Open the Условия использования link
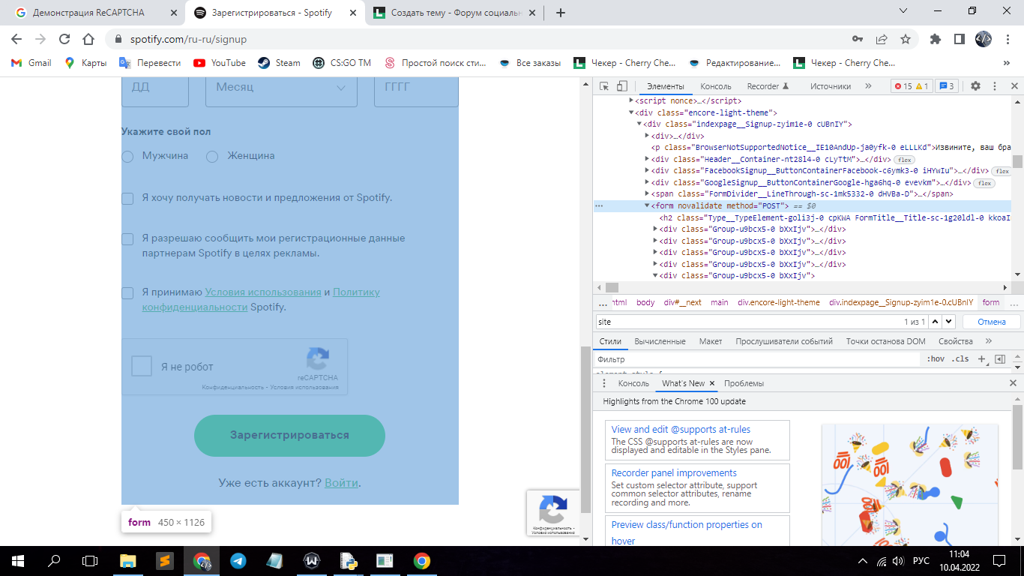This screenshot has height=576, width=1024. tap(263, 292)
